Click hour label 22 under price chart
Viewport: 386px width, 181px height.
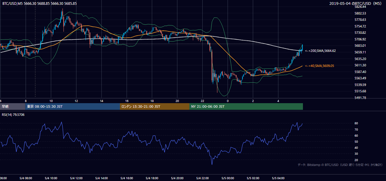tap(203, 101)
